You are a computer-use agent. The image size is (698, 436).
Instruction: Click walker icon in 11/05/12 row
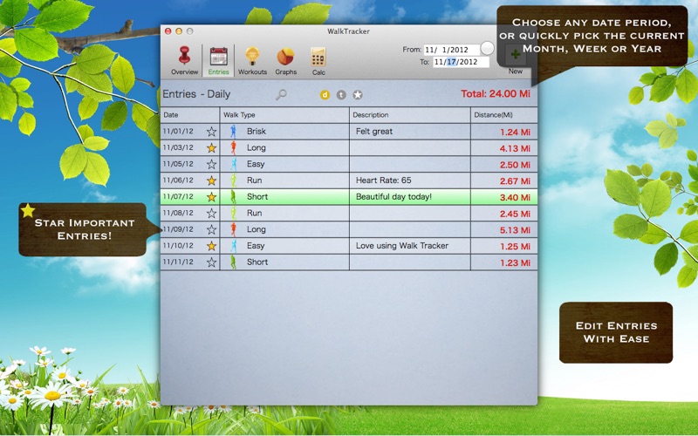click(x=233, y=164)
